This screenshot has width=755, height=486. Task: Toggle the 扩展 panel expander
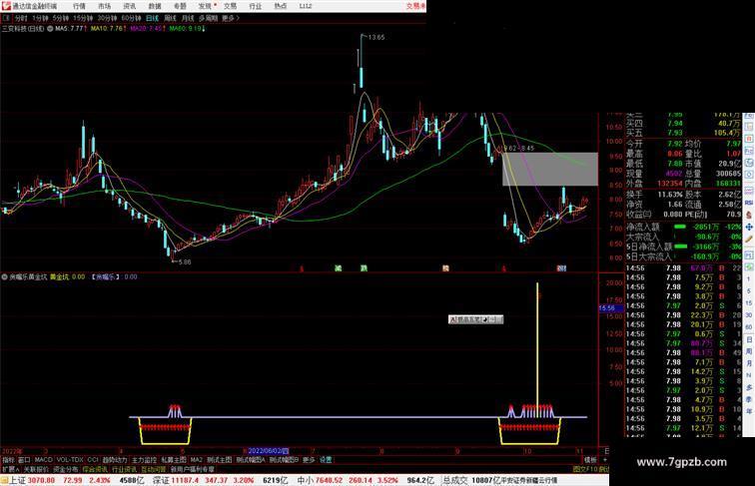pyautogui.click(x=10, y=469)
